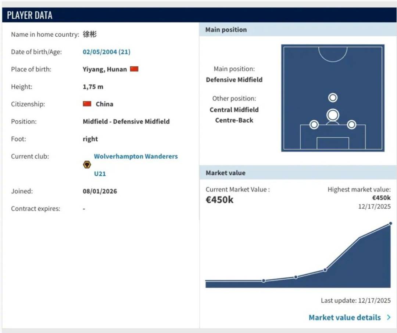Click the third market value chart point
Image resolution: width=397 pixels, height=333 pixels.
(x=325, y=270)
